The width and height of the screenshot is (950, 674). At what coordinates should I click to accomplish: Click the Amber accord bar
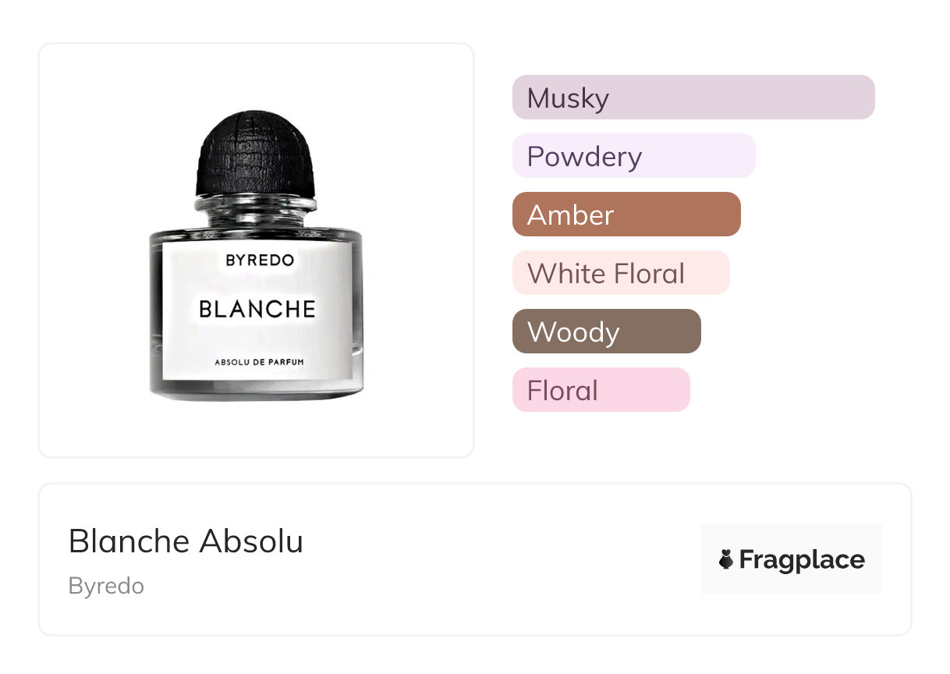pos(626,215)
